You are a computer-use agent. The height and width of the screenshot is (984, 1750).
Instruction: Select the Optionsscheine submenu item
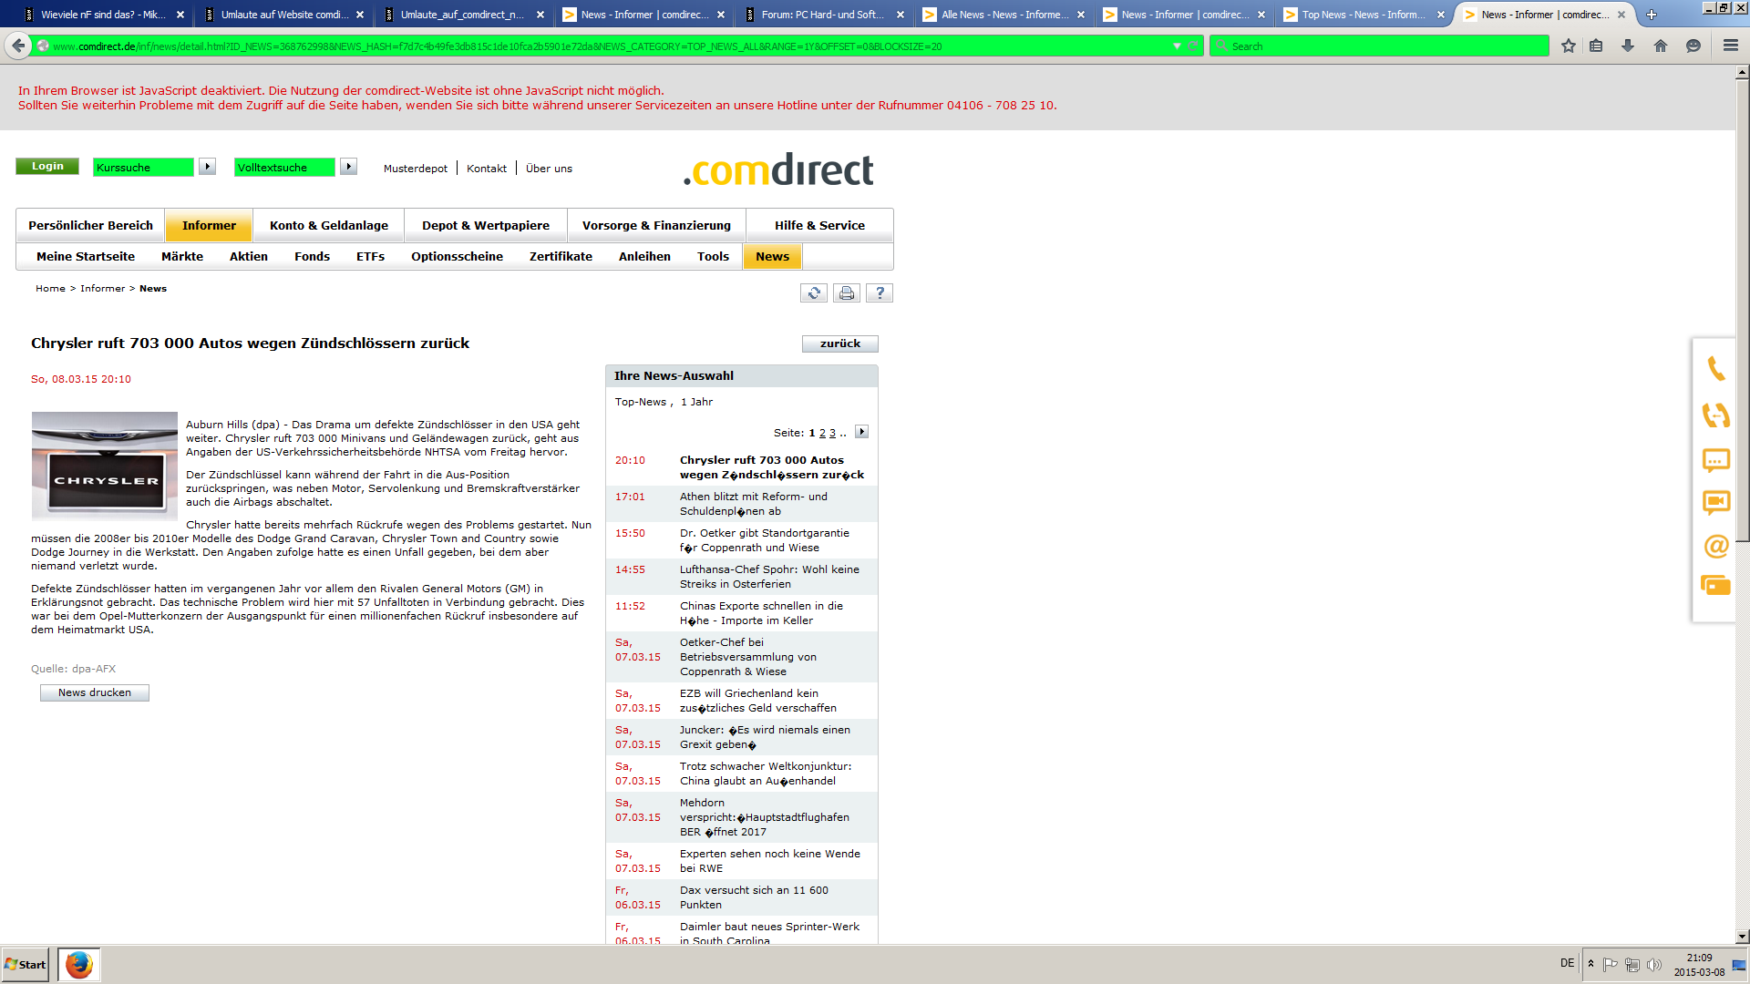click(x=457, y=256)
